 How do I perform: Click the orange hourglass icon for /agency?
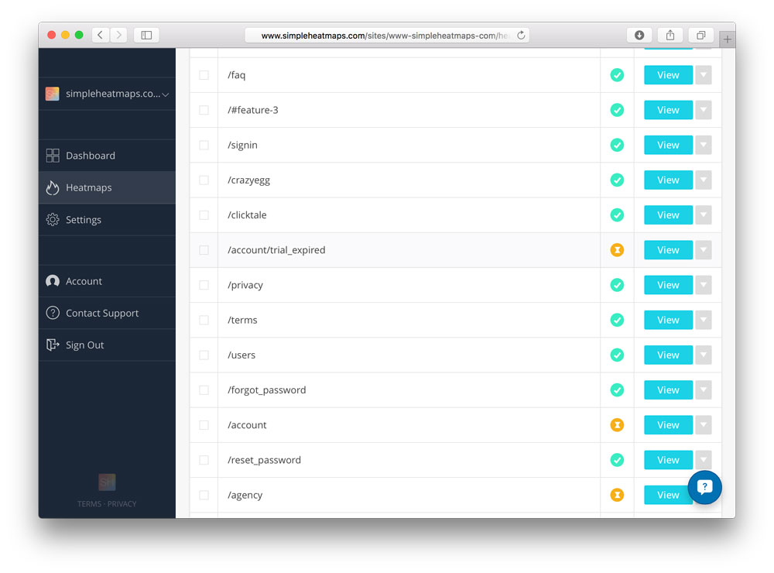coord(617,495)
